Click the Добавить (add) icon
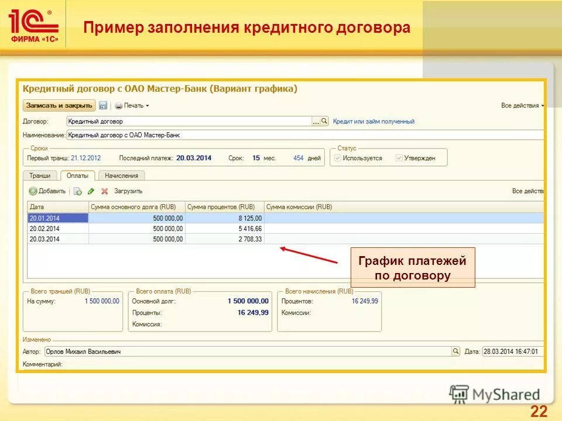This screenshot has width=562, height=421. click(x=33, y=191)
